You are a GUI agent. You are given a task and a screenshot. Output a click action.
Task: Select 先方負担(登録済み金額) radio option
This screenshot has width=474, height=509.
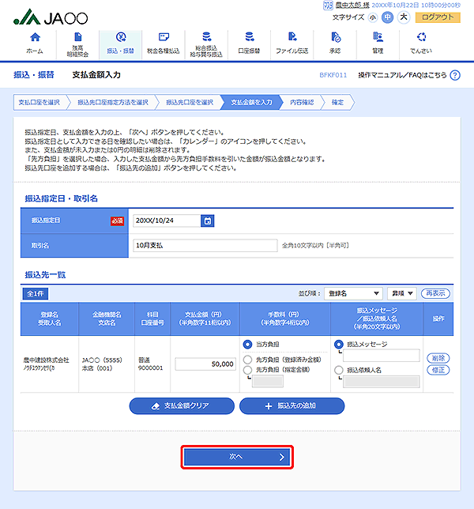tap(249, 357)
